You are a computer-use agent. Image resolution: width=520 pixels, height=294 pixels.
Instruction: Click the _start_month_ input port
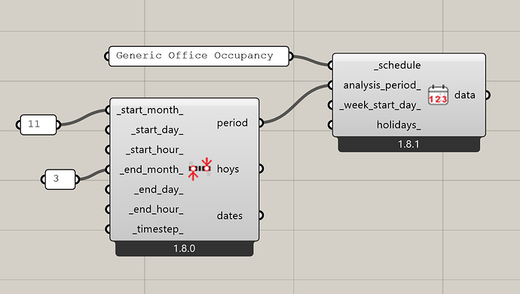click(x=108, y=110)
